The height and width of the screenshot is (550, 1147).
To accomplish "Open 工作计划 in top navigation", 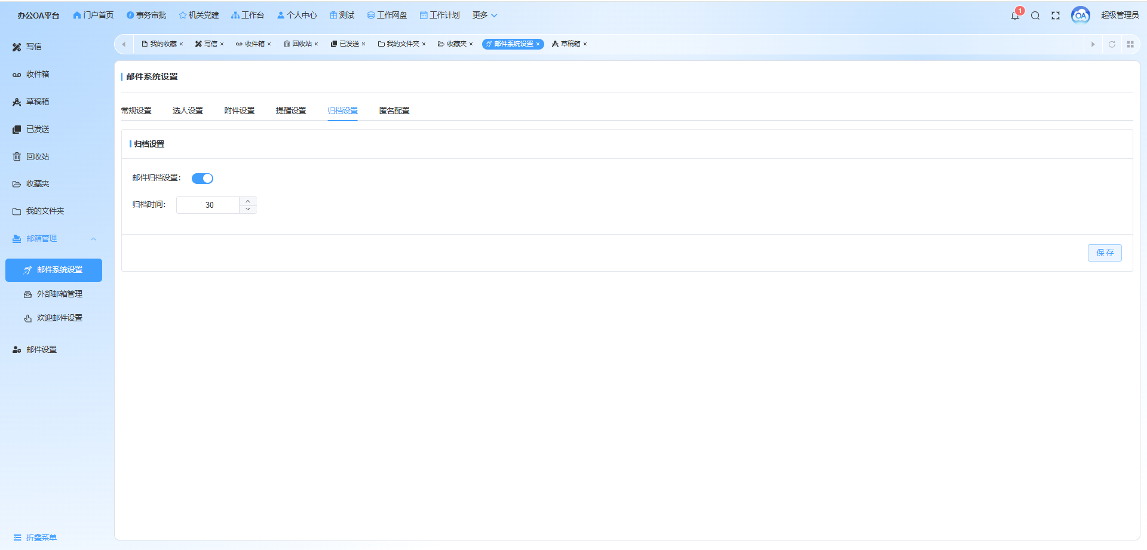I will coord(440,15).
